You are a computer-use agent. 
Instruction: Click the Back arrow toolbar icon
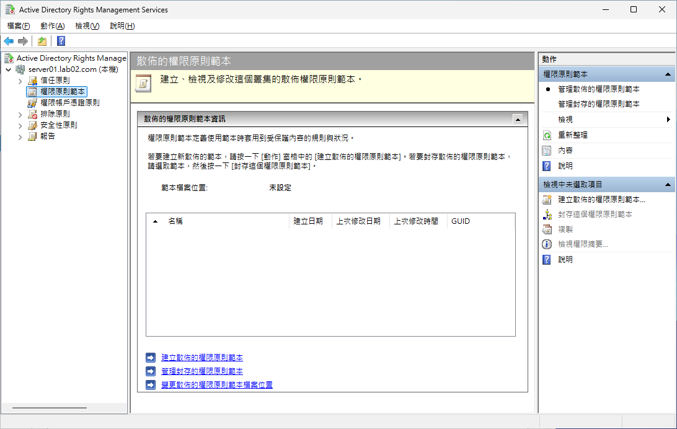(9, 41)
